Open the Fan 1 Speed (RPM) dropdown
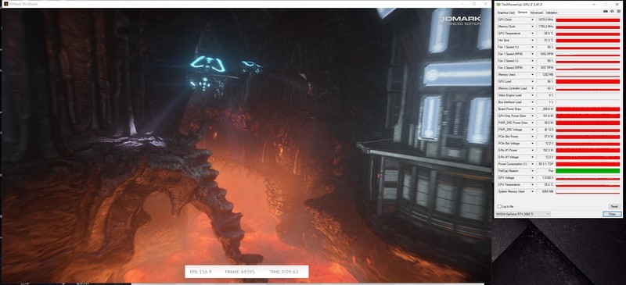Screen dimensions: 626x285 (532, 54)
